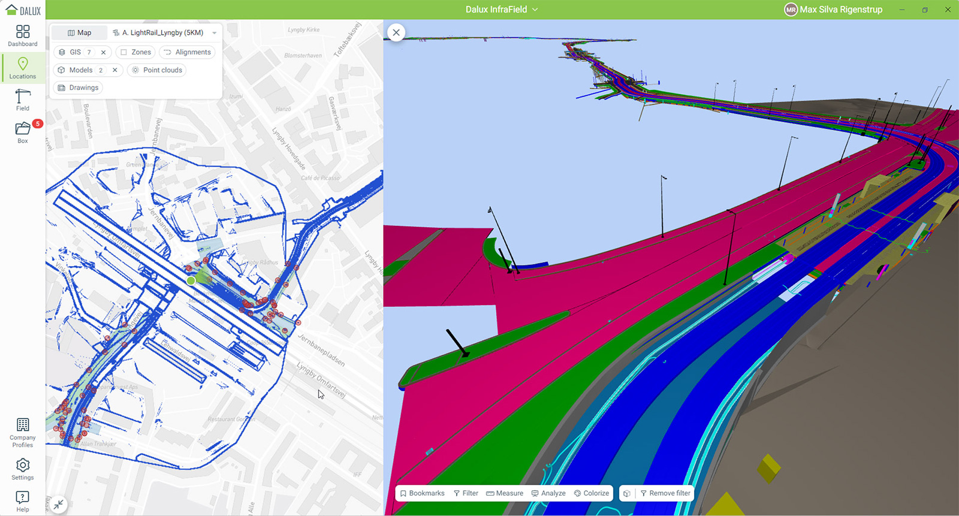Clear the Models selection
This screenshot has height=516, width=959.
[x=114, y=70]
